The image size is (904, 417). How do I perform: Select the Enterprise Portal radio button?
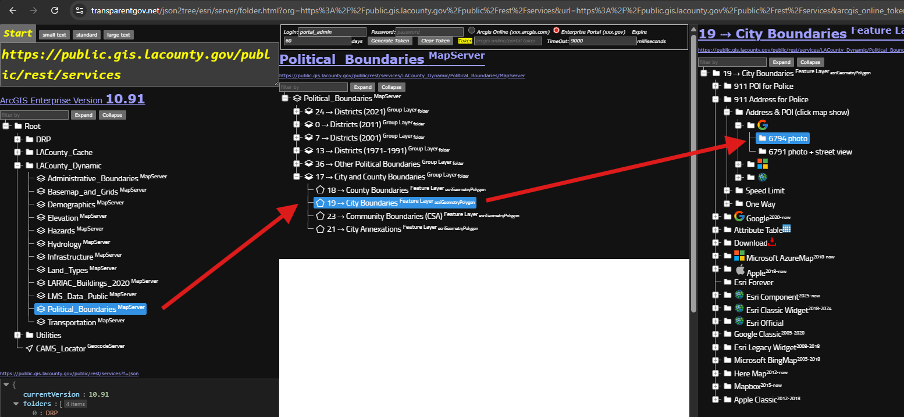pos(556,31)
